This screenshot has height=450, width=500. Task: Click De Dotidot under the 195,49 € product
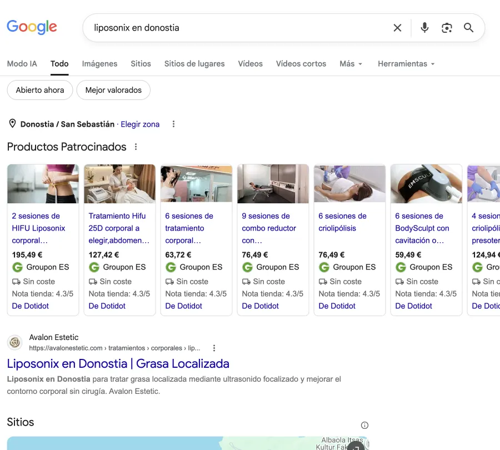coord(31,306)
